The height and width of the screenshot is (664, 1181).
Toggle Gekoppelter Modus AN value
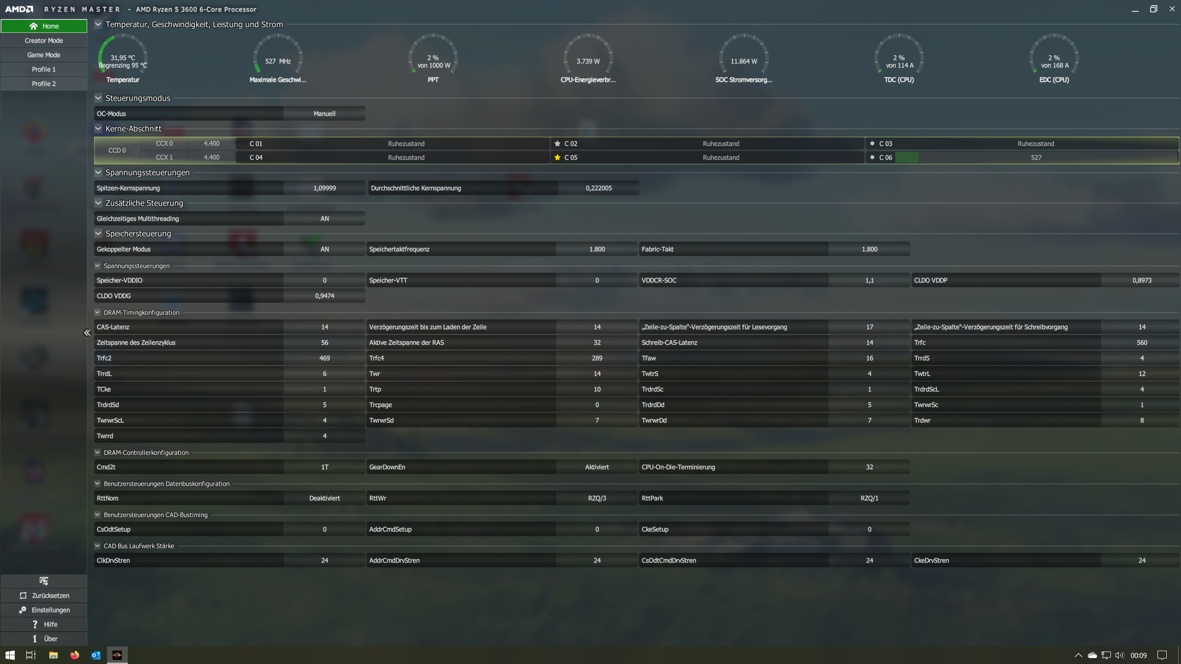point(324,249)
